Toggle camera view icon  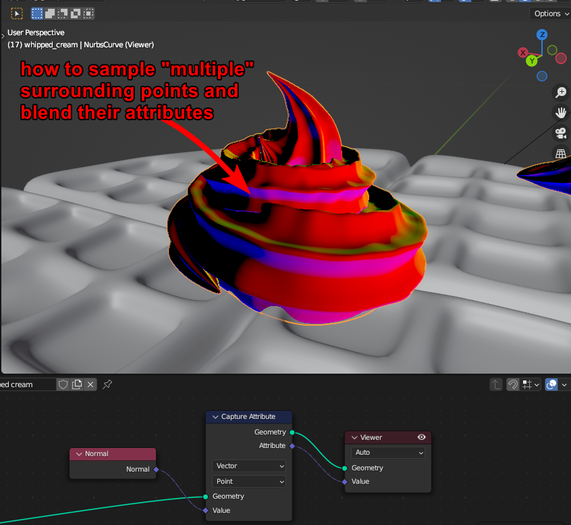[x=561, y=133]
